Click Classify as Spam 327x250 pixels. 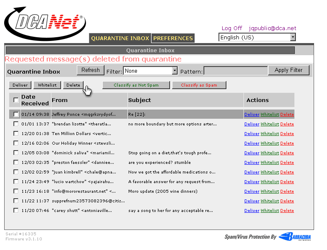pyautogui.click(x=199, y=85)
